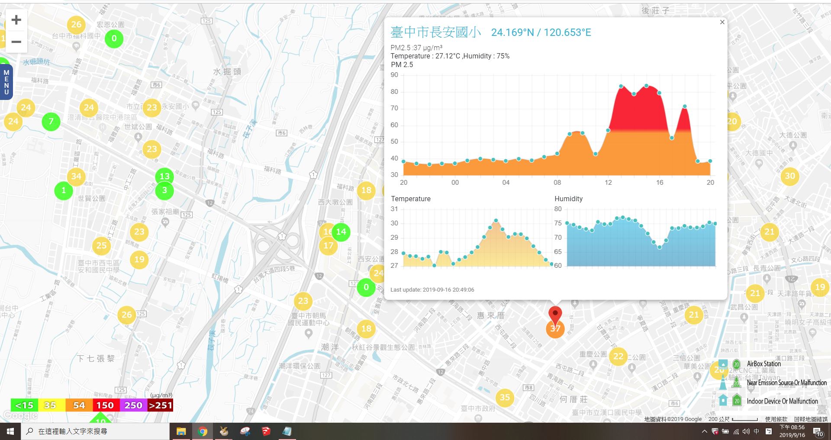
Task: Click the 朝馬國民運動中心 map pin
Action: [309, 334]
